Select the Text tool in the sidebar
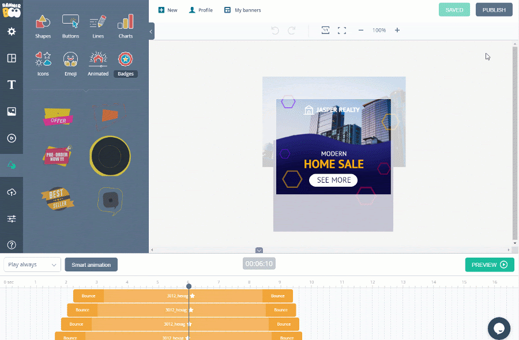 pyautogui.click(x=12, y=85)
